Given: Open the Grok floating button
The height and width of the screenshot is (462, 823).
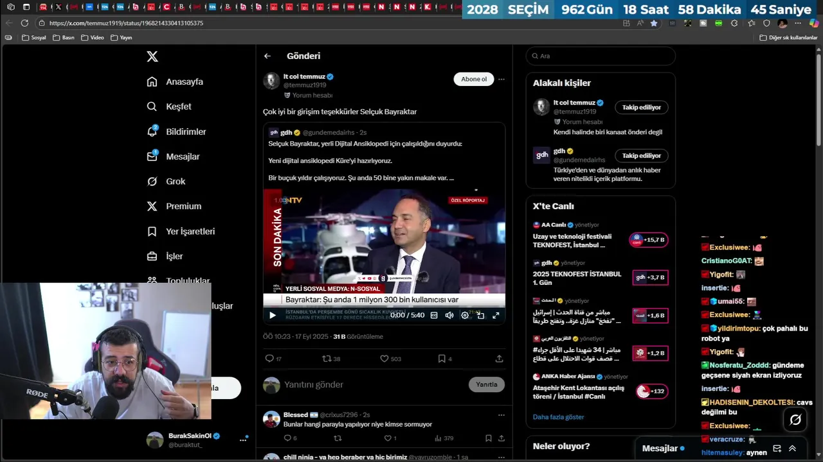Looking at the screenshot, I should tap(795, 420).
